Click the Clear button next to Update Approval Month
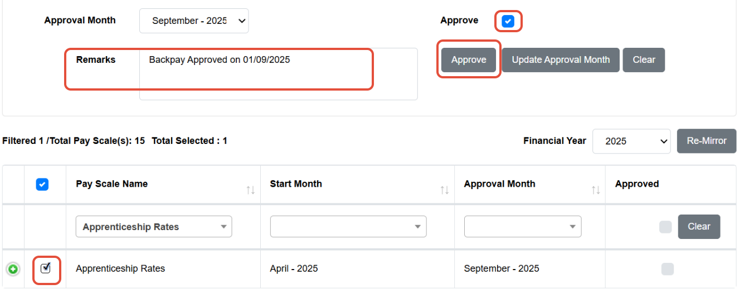 (x=644, y=60)
